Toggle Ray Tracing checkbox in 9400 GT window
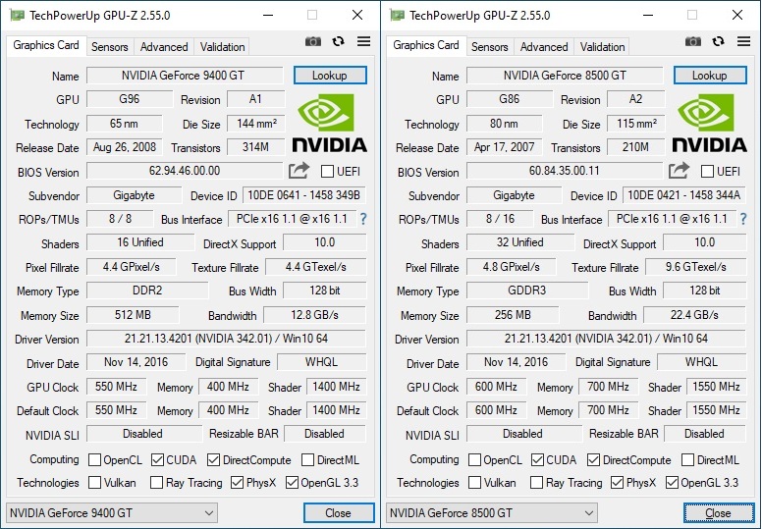This screenshot has width=762, height=529. (156, 482)
